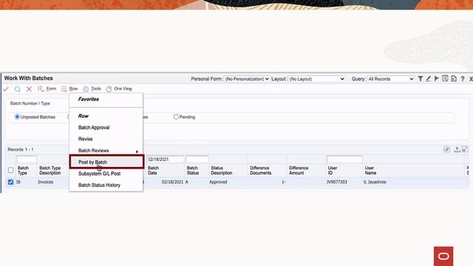Viewport: 473px width, 266px height.
Task: Click the Row exit lines icon
Action: pos(64,89)
